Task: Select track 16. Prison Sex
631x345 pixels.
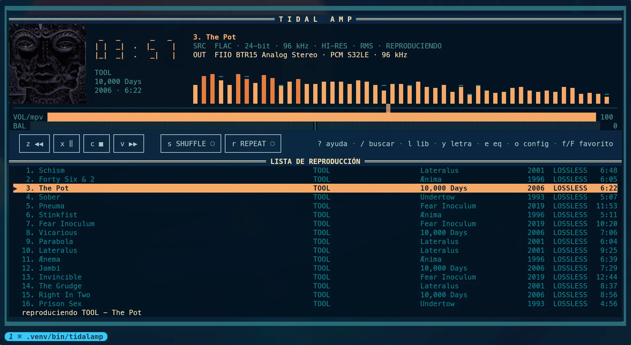Action: pyautogui.click(x=315, y=304)
